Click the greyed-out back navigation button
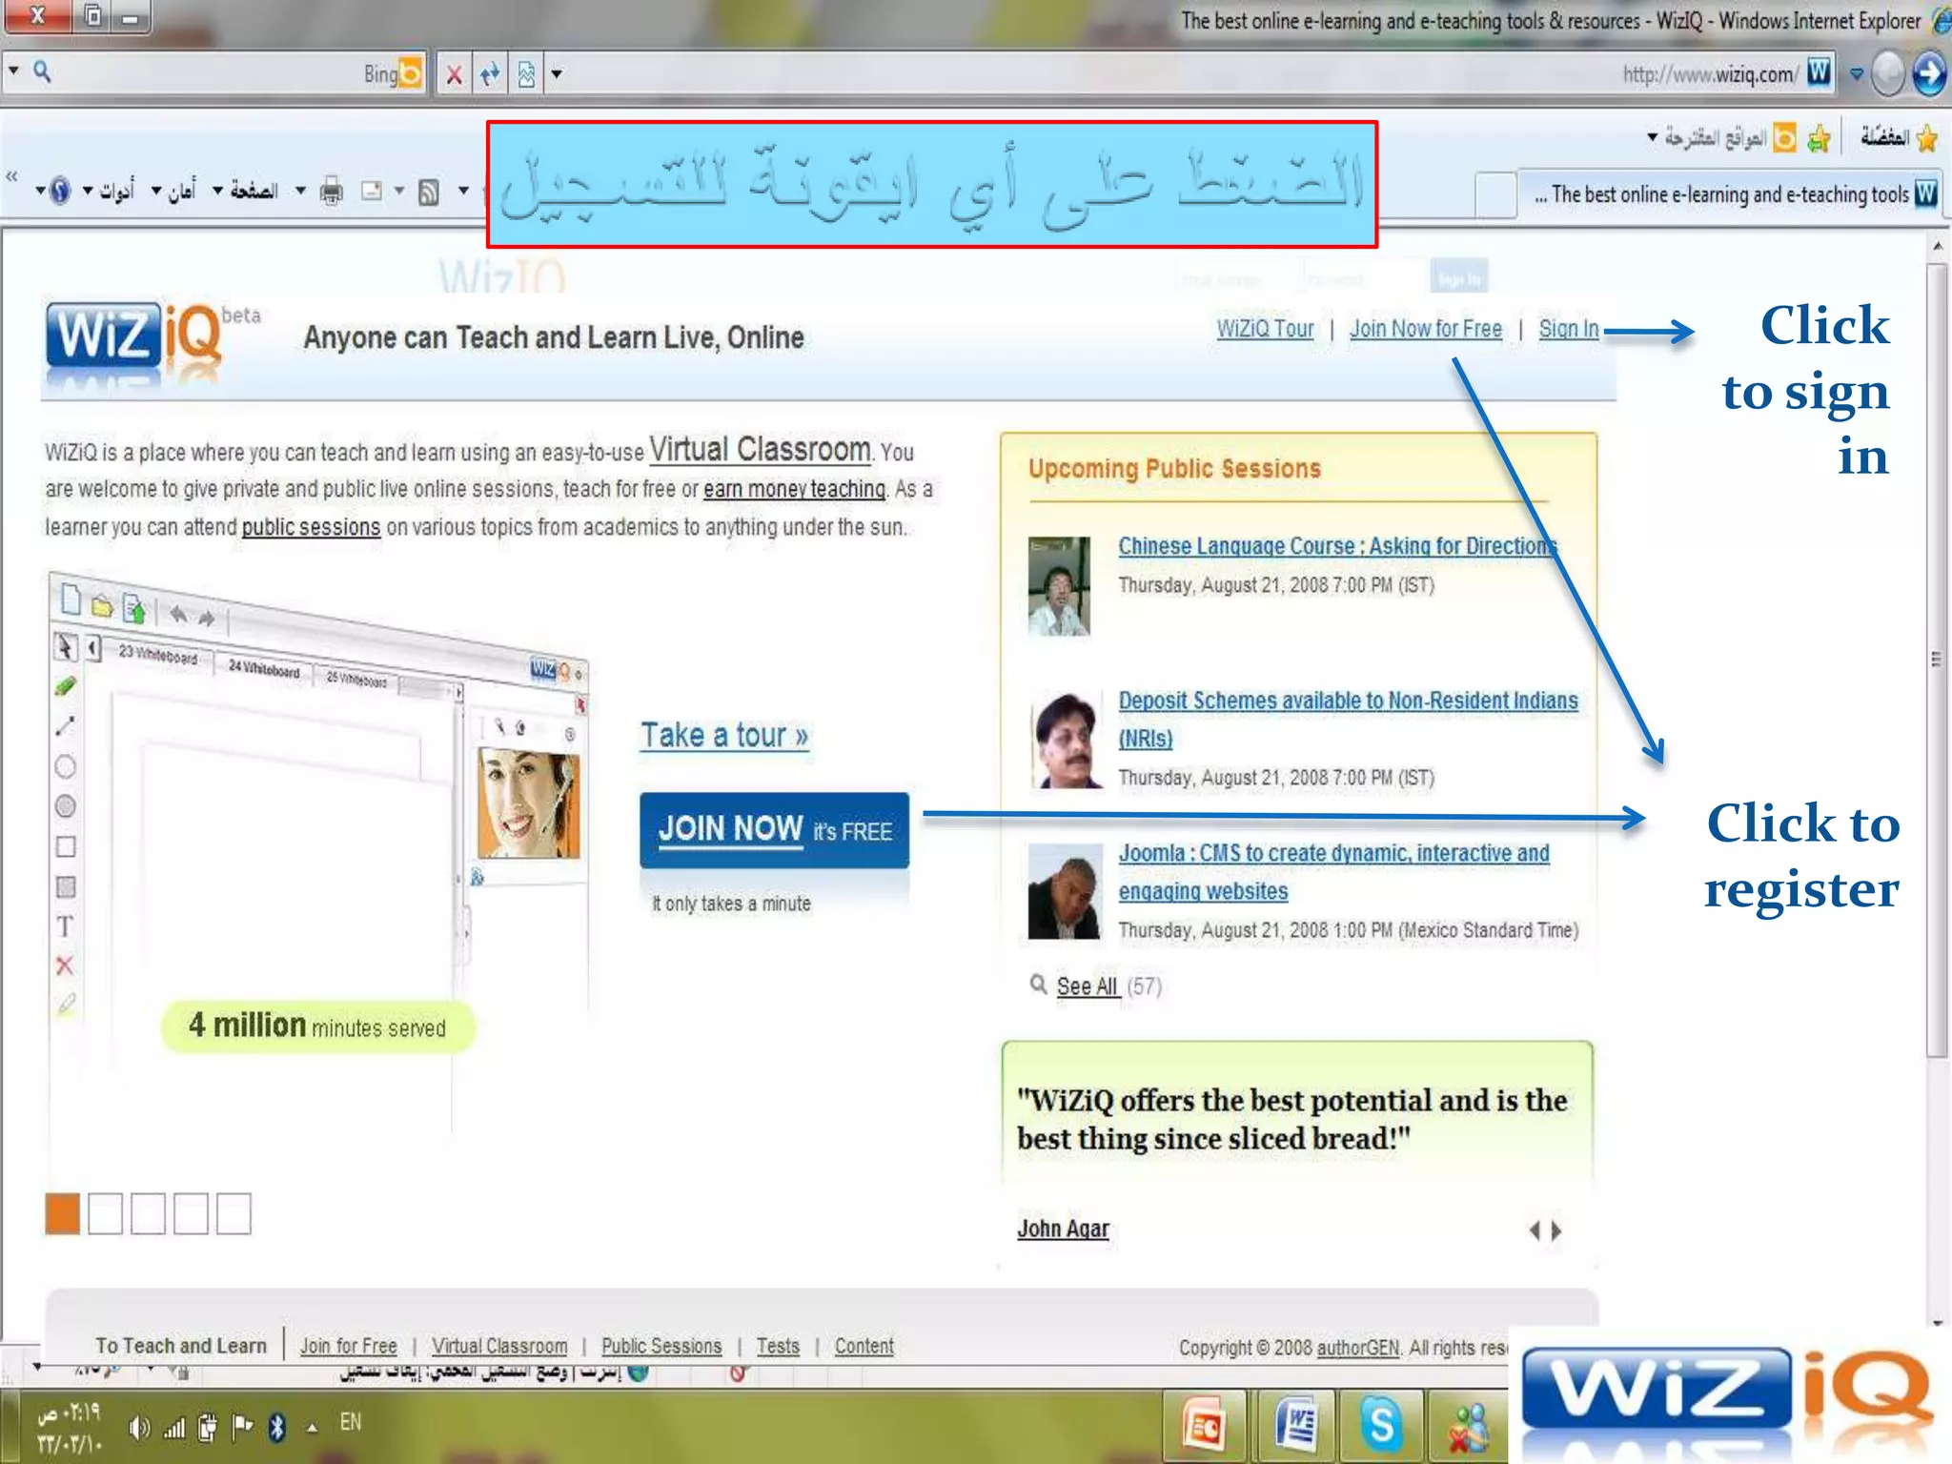Viewport: 1952px width, 1464px height. pyautogui.click(x=1888, y=73)
